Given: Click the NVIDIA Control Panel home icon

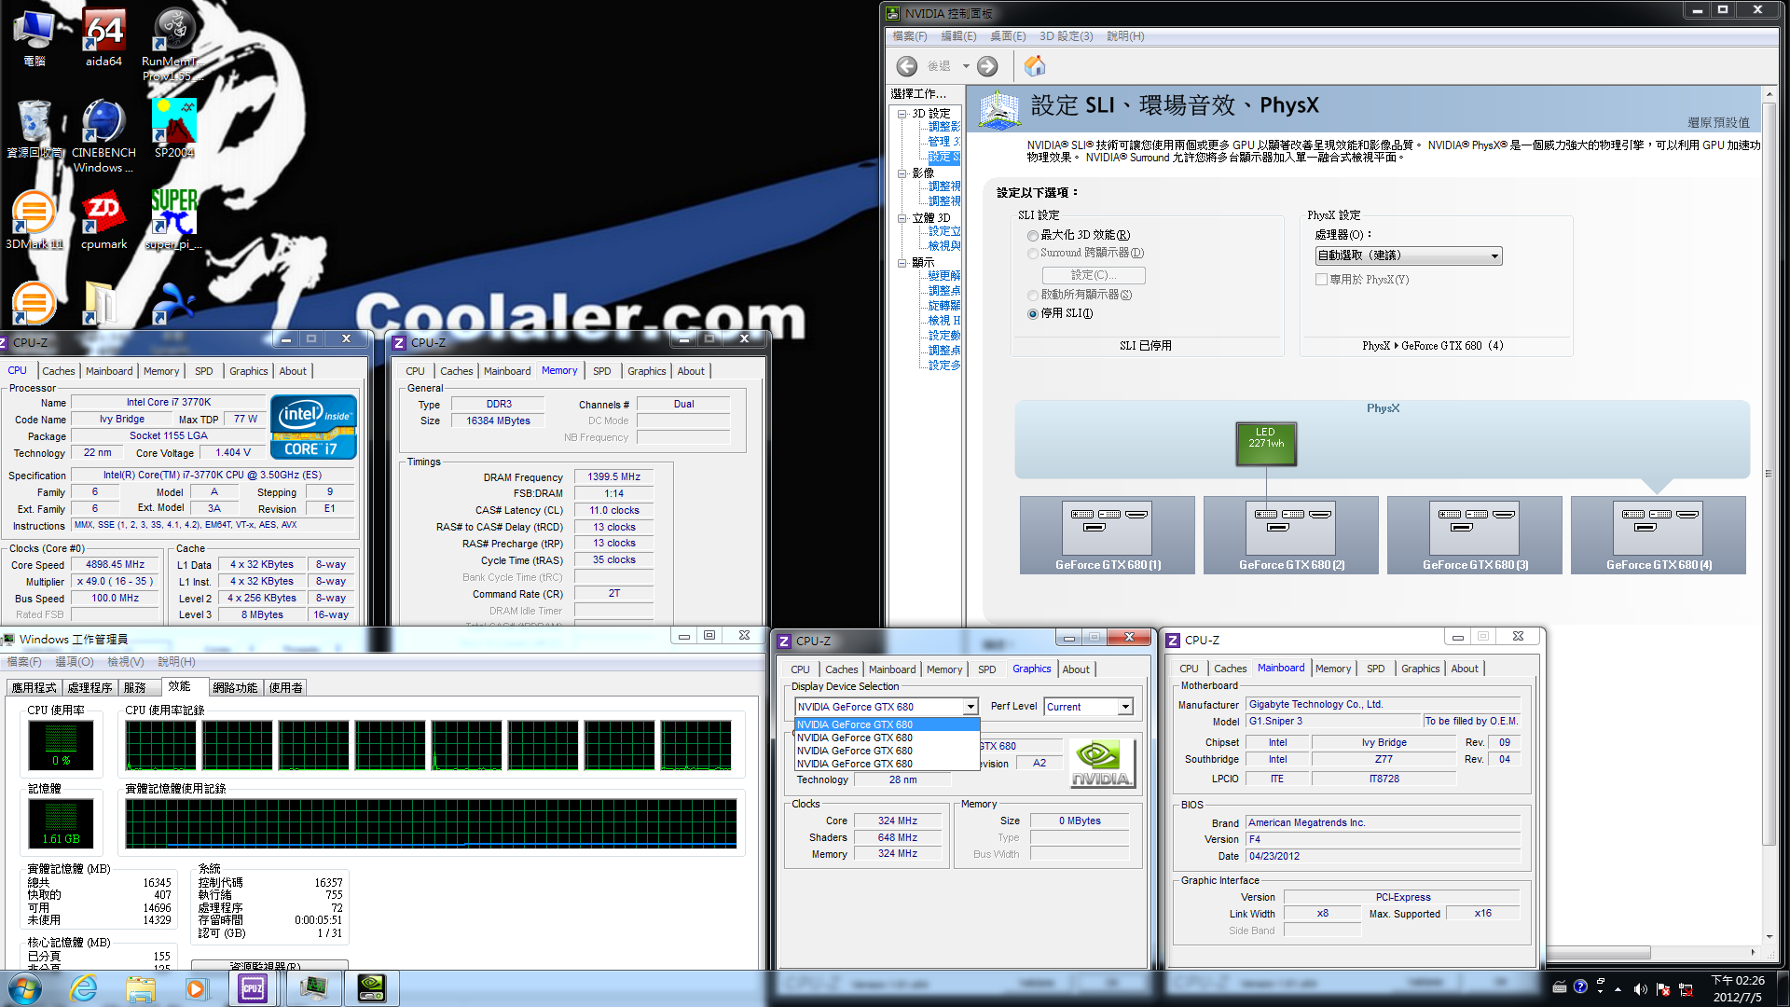Looking at the screenshot, I should (x=1035, y=66).
